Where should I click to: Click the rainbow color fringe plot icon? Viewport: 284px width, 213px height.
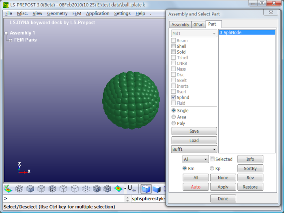point(118,189)
